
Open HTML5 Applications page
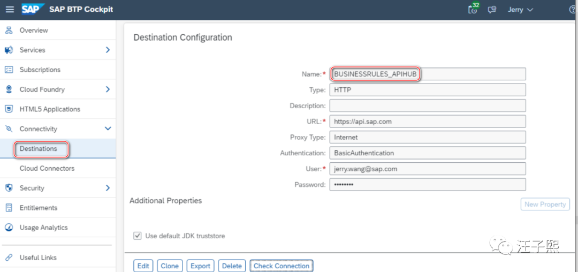50,109
